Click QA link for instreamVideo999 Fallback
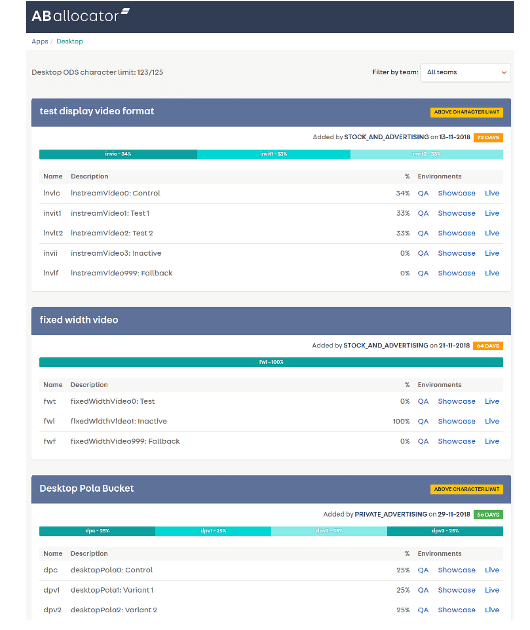This screenshot has height=630, width=530. pos(423,273)
